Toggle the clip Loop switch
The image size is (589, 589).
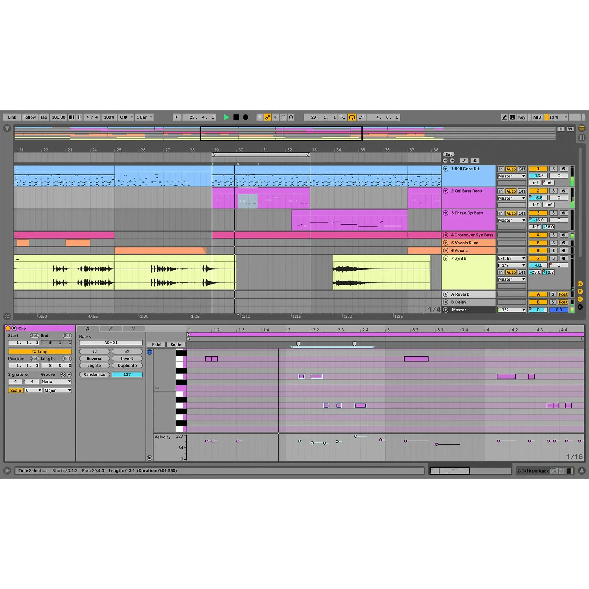40,352
